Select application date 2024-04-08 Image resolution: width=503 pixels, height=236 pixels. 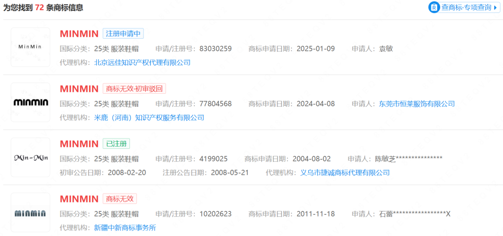316,104
